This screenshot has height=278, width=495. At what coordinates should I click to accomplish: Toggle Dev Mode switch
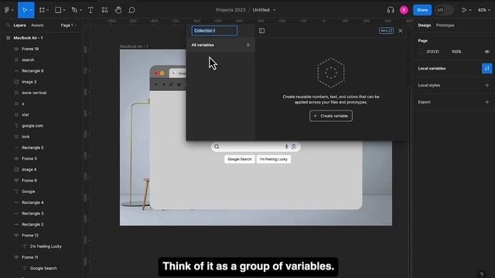pyautogui.click(x=444, y=10)
